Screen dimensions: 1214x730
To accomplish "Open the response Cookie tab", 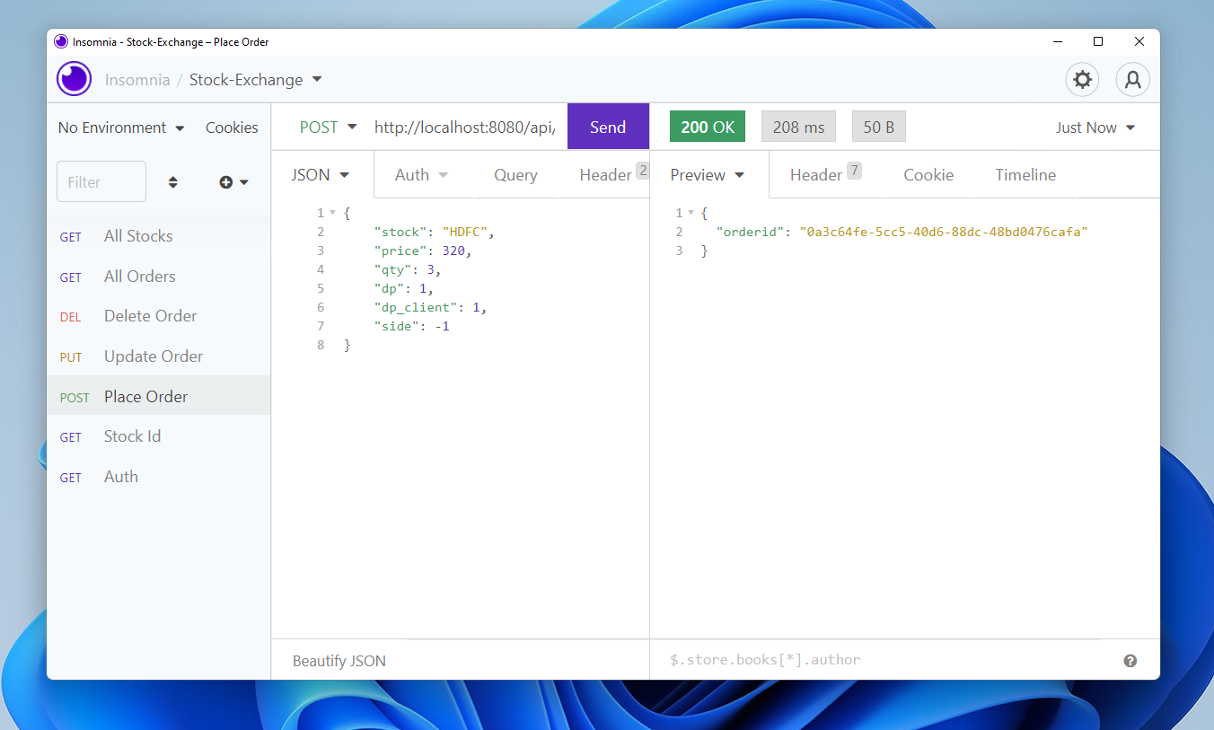I will [x=928, y=175].
